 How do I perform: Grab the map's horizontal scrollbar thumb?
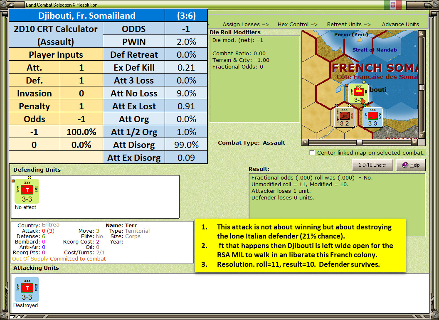coord(359,142)
